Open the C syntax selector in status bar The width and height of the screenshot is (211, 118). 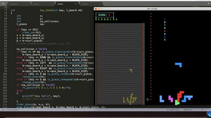[x=202, y=110]
